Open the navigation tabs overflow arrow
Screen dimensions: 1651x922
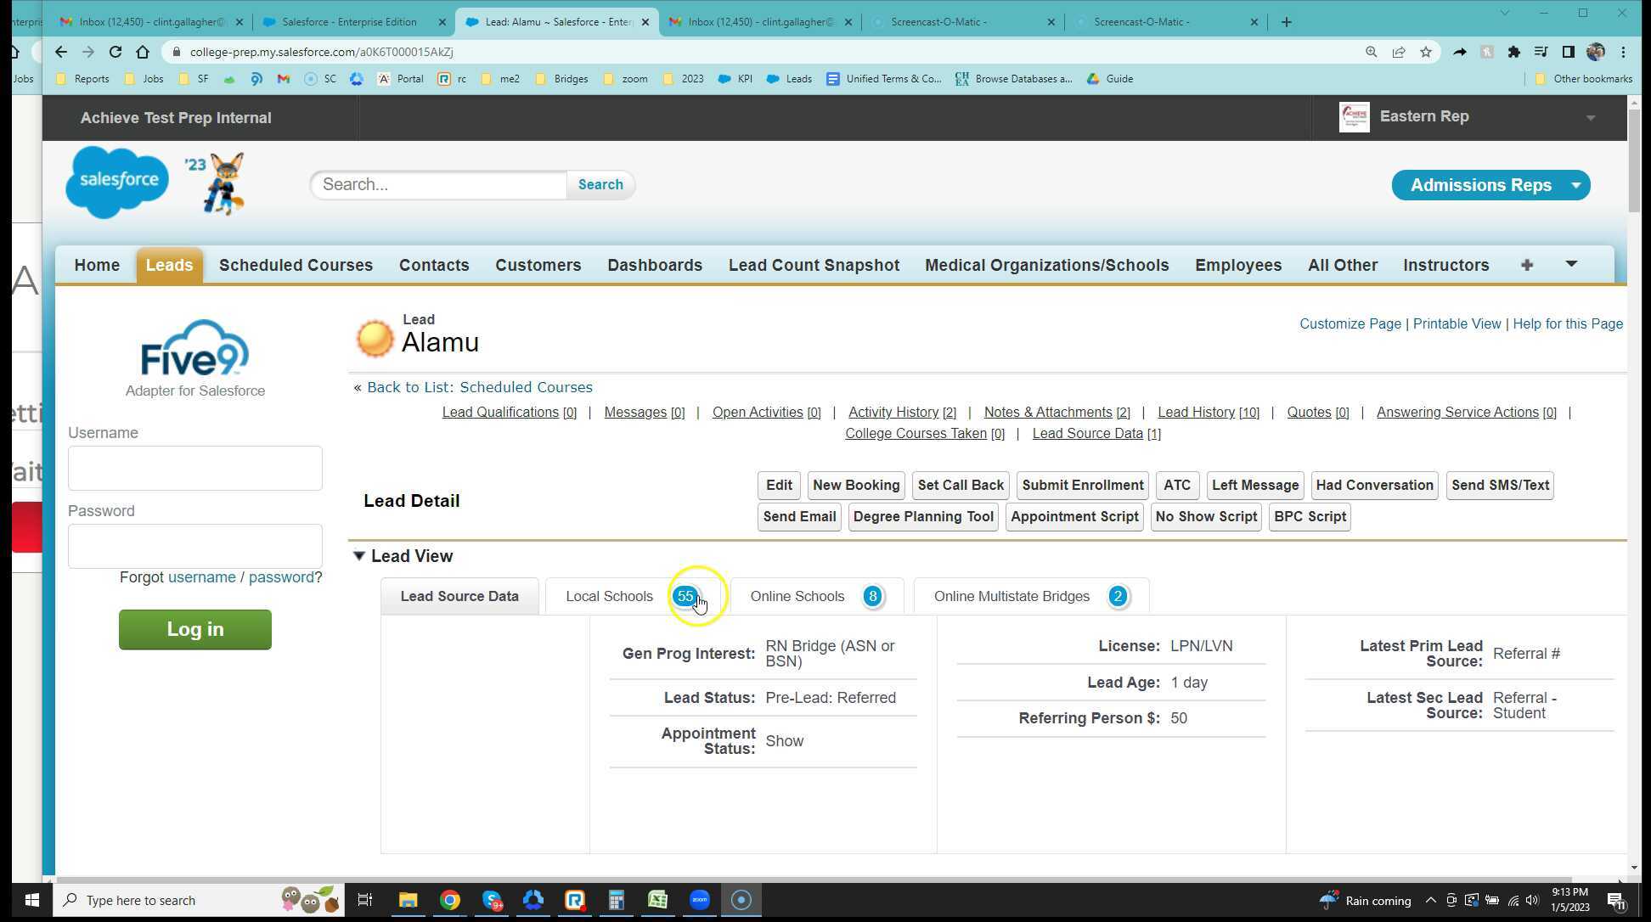click(x=1570, y=265)
